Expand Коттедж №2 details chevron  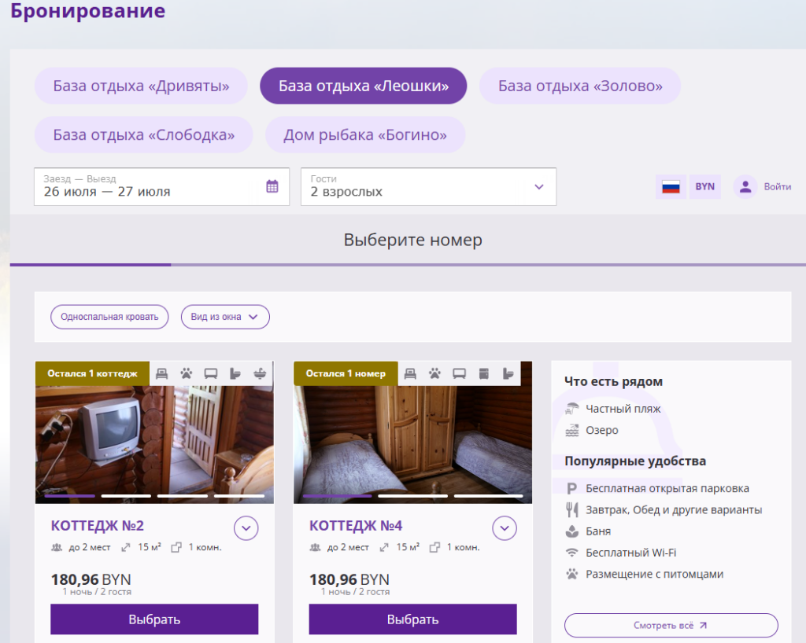tap(246, 528)
